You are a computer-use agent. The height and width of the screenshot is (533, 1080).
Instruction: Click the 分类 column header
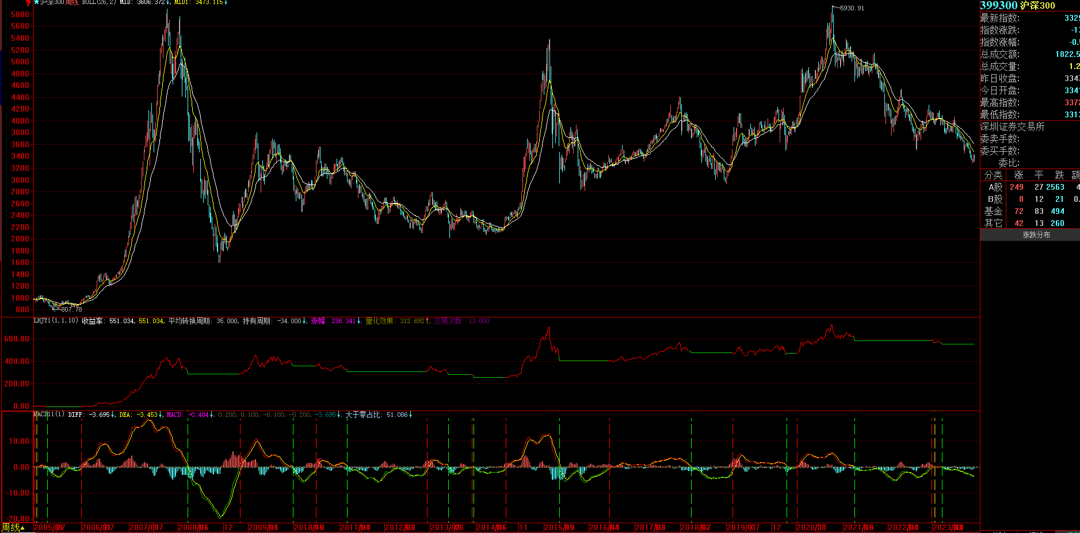(993, 175)
